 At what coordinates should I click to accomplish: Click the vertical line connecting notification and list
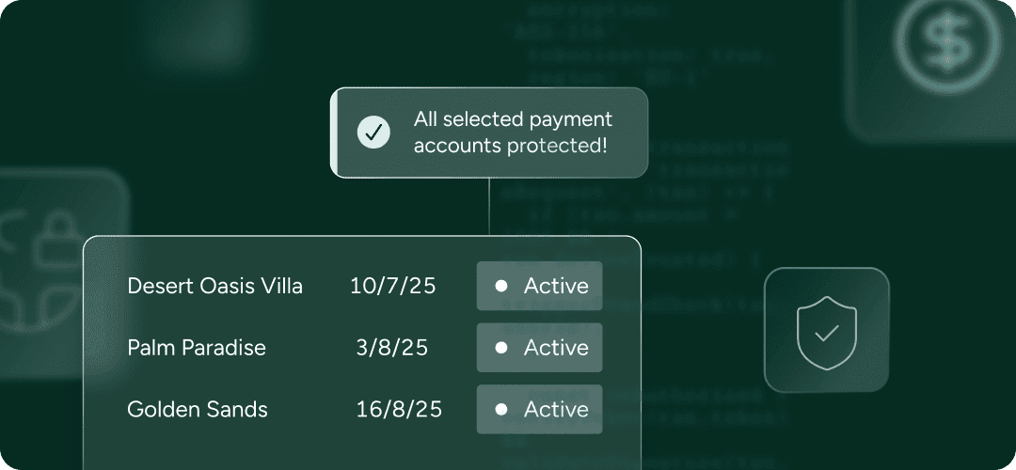pyautogui.click(x=489, y=207)
